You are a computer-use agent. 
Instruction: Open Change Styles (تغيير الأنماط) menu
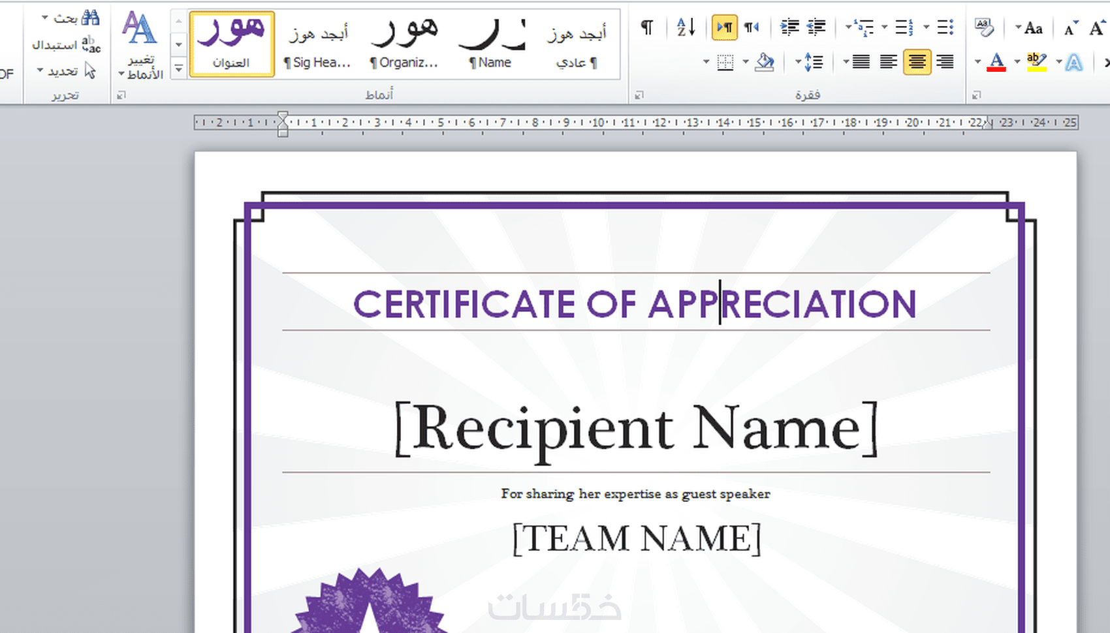tap(141, 44)
